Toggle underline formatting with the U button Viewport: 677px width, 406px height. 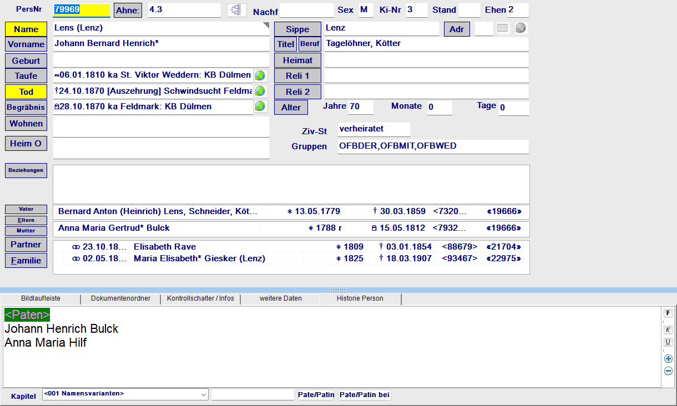pyautogui.click(x=668, y=342)
